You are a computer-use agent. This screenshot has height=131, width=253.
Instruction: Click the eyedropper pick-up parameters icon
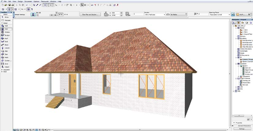tap(37, 5)
